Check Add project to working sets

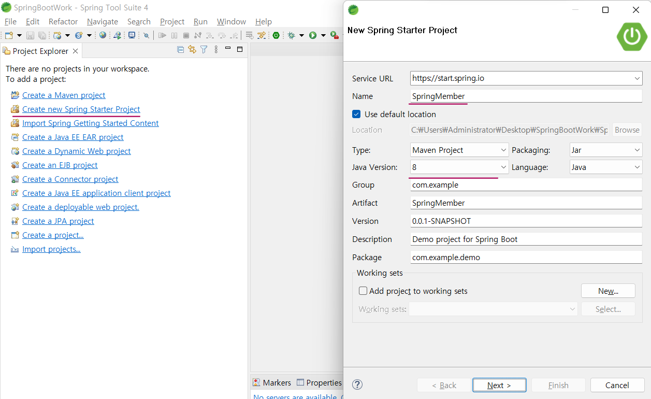(363, 291)
